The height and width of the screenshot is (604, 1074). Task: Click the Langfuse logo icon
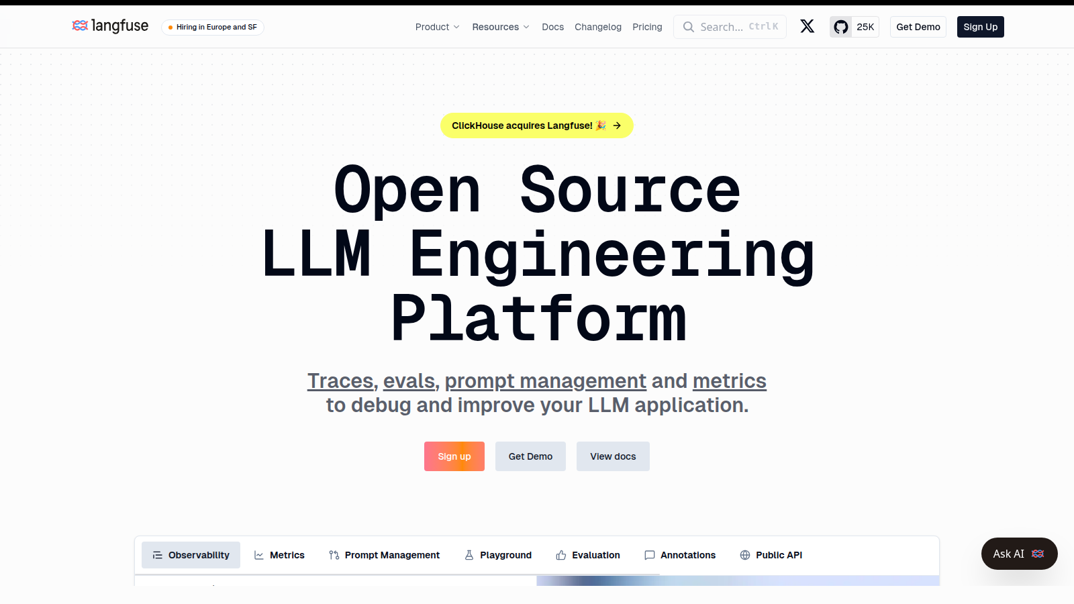pyautogui.click(x=80, y=26)
